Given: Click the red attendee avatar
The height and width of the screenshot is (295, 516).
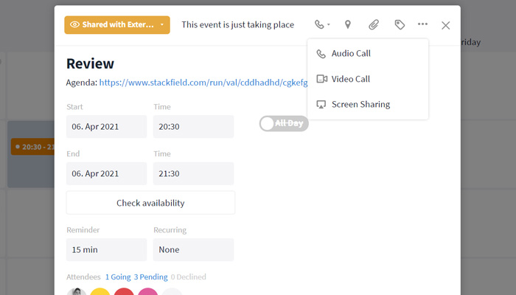Looking at the screenshot, I should click(x=124, y=292).
